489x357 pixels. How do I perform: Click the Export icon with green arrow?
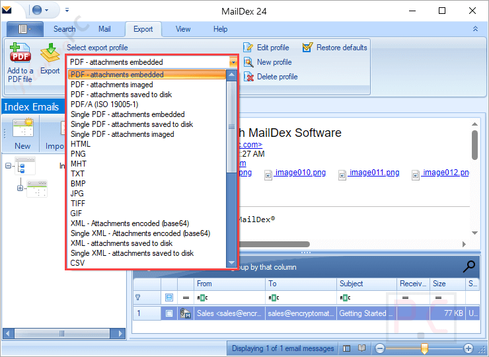tap(50, 53)
